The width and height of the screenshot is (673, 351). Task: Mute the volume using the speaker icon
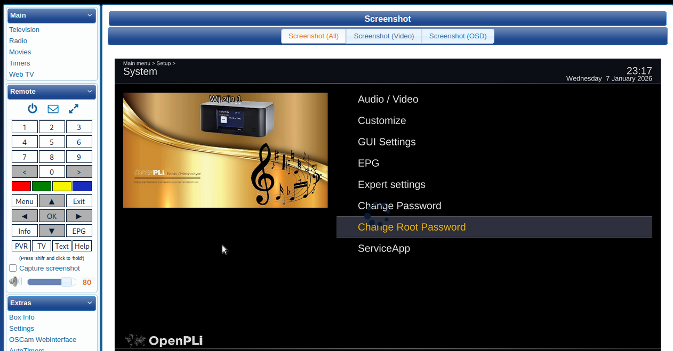pos(15,281)
